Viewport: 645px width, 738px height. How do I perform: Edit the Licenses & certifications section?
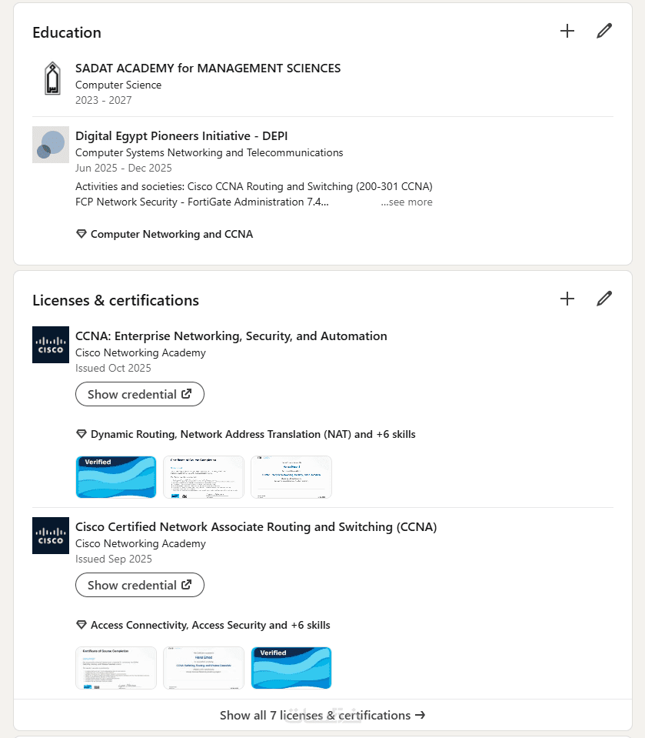pyautogui.click(x=604, y=299)
